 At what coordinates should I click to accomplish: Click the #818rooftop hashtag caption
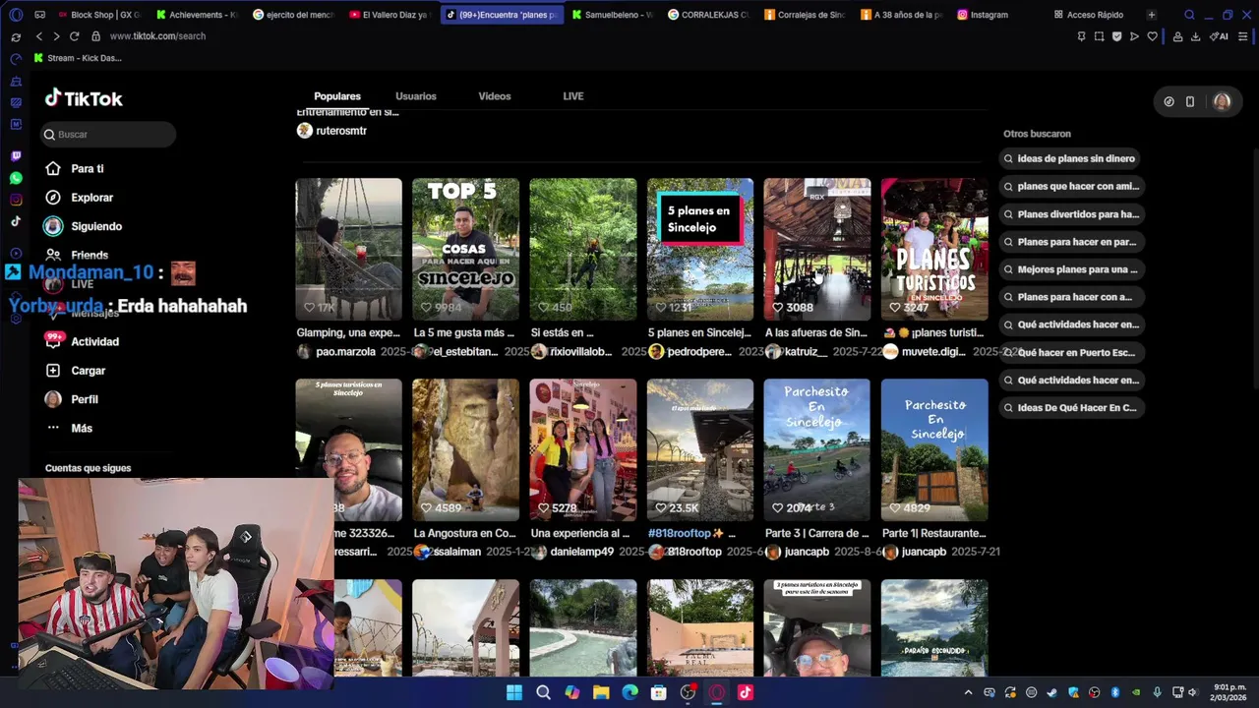coord(680,533)
